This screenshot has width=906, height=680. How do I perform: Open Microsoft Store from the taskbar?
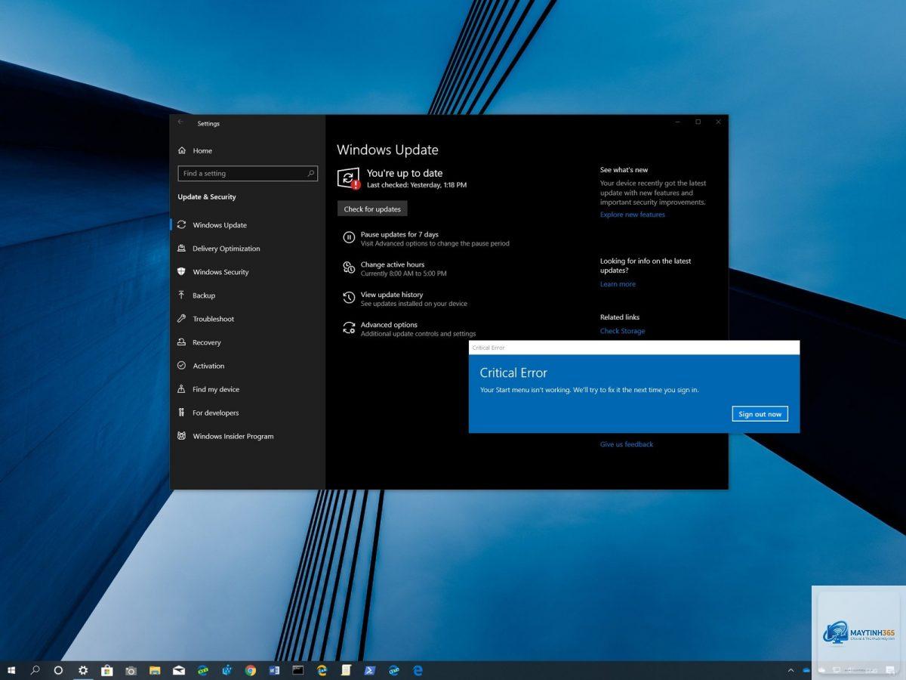[107, 670]
